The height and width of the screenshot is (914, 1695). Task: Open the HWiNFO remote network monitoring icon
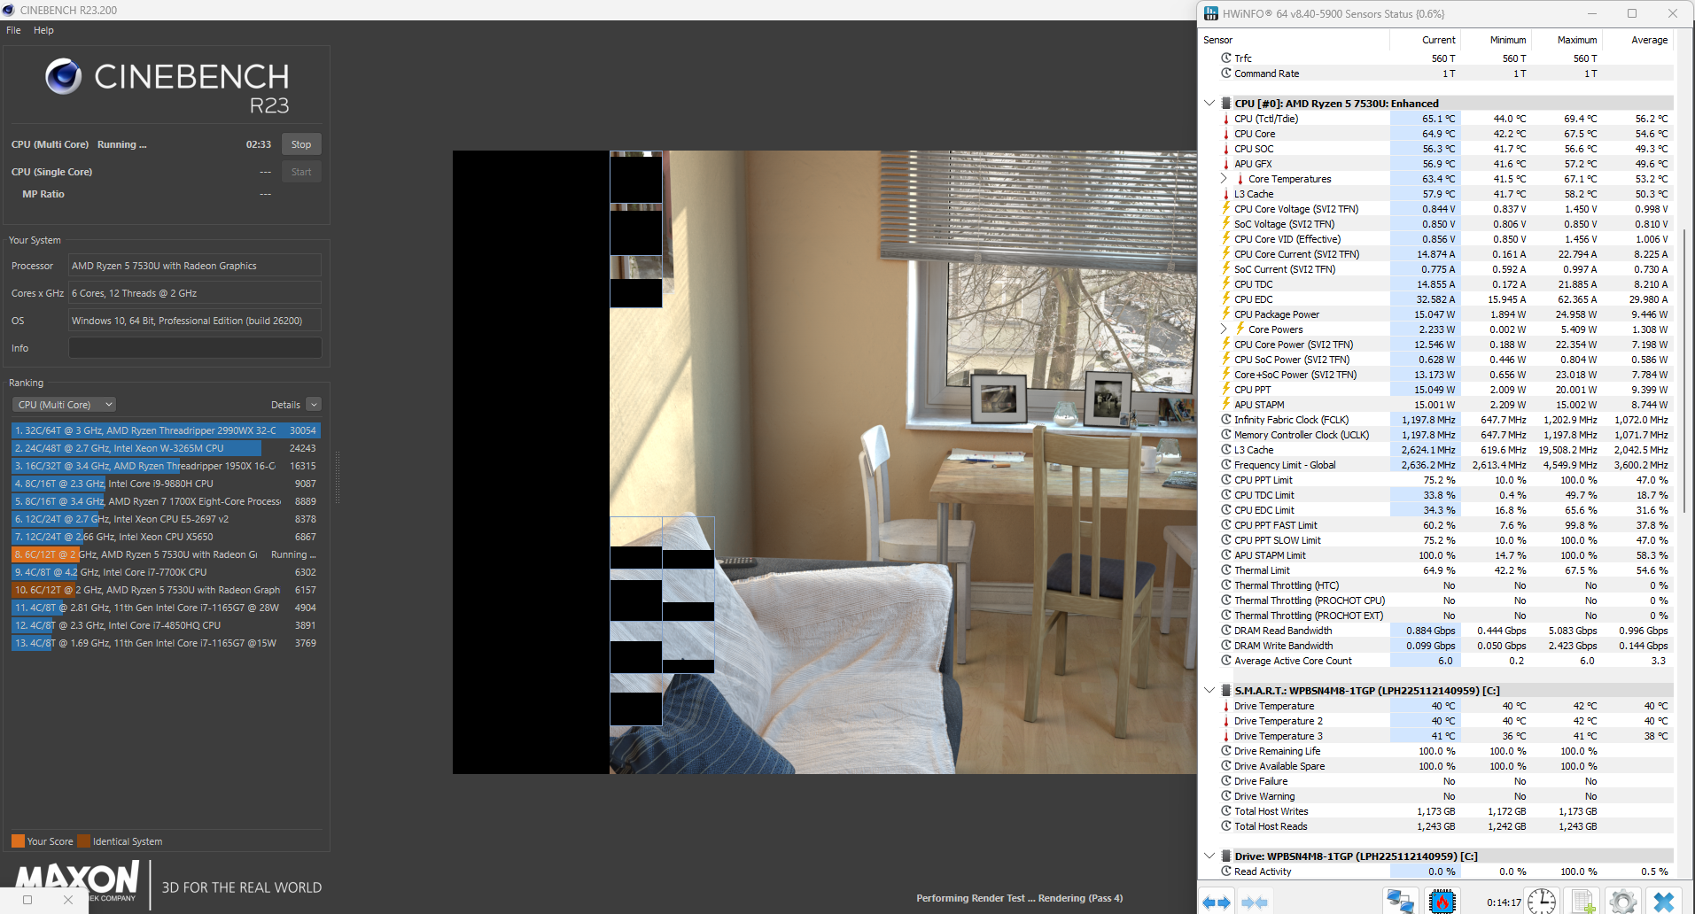1400,902
